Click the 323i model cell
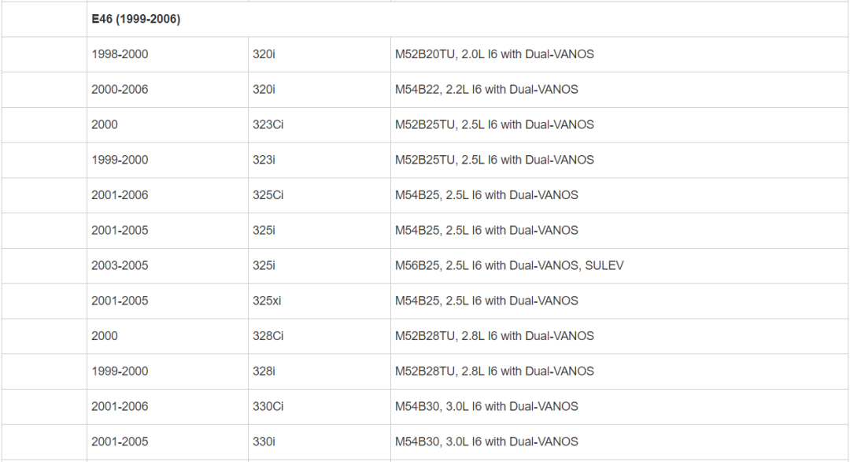The width and height of the screenshot is (850, 462). [264, 160]
